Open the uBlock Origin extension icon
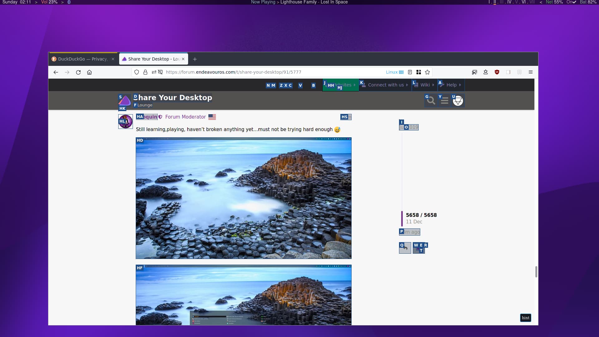599x337 pixels. 497,72
